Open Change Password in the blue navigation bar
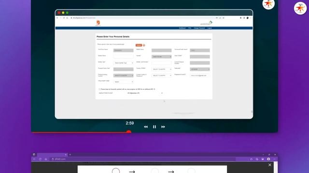Viewport: 309px width, 173px height. [199, 28]
